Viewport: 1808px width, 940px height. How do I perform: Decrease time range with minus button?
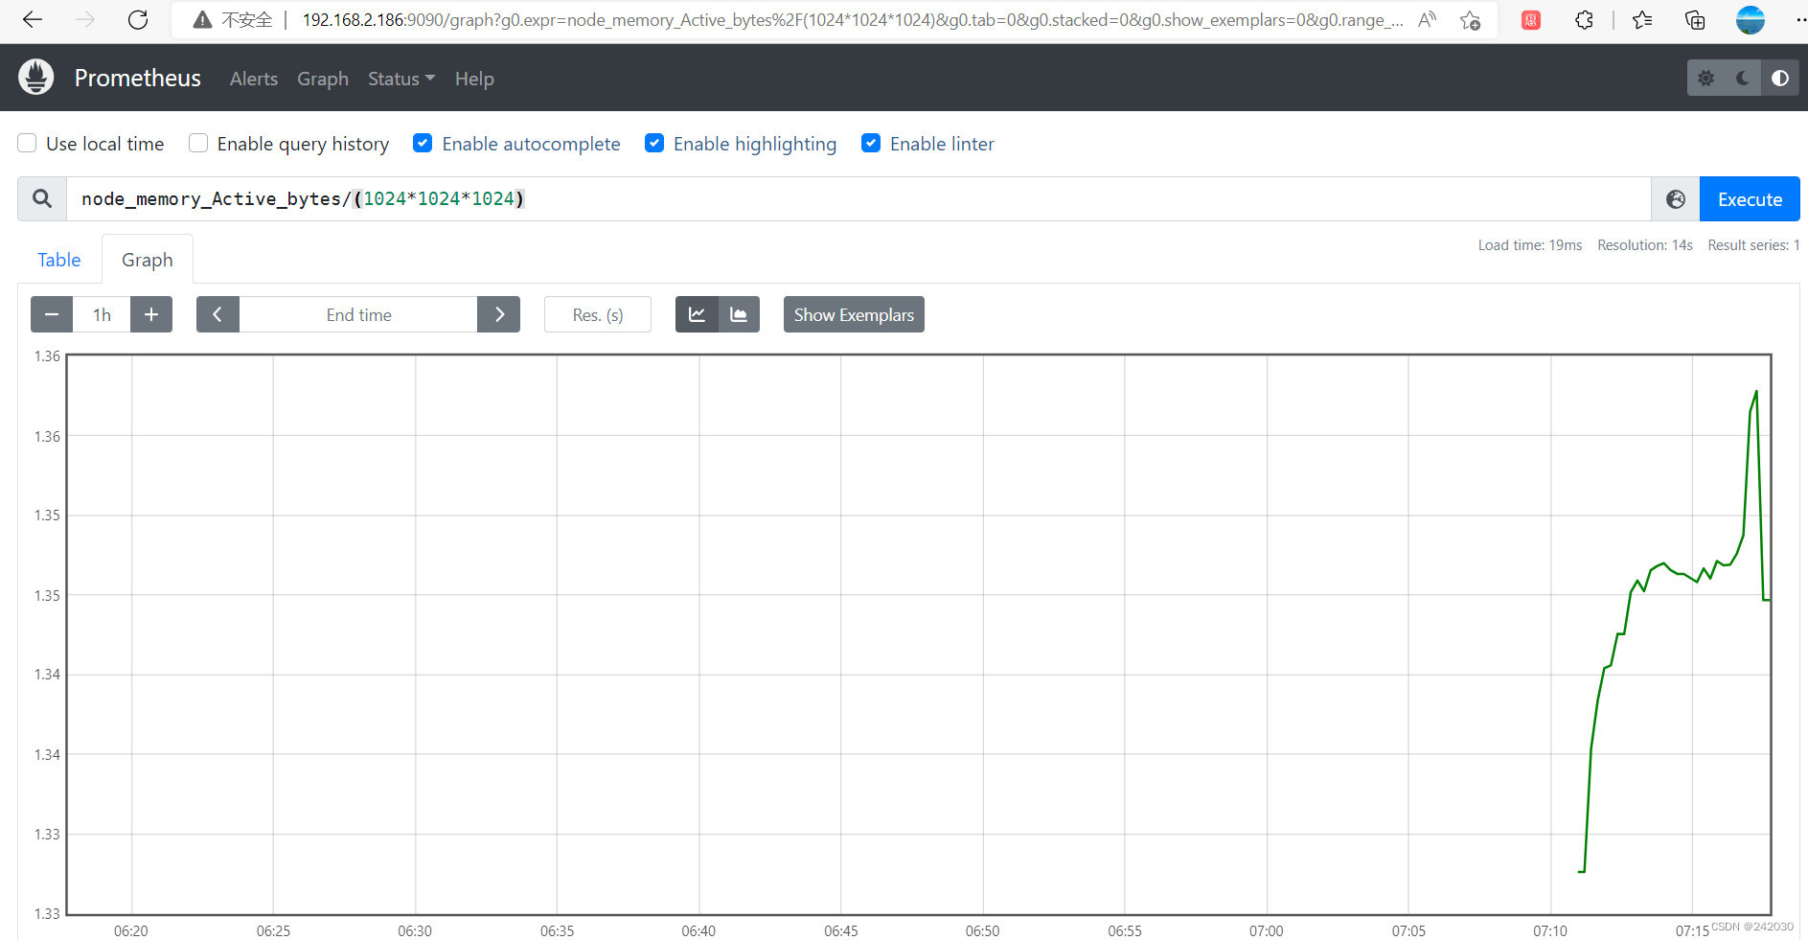(52, 314)
